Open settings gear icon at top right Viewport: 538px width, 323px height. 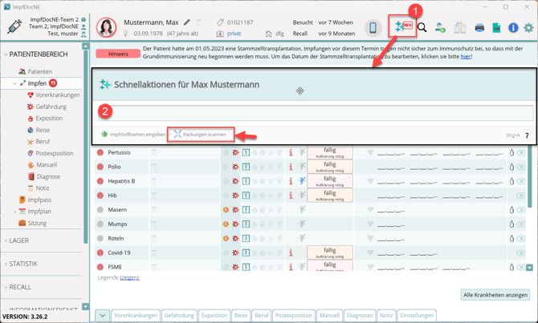528,28
